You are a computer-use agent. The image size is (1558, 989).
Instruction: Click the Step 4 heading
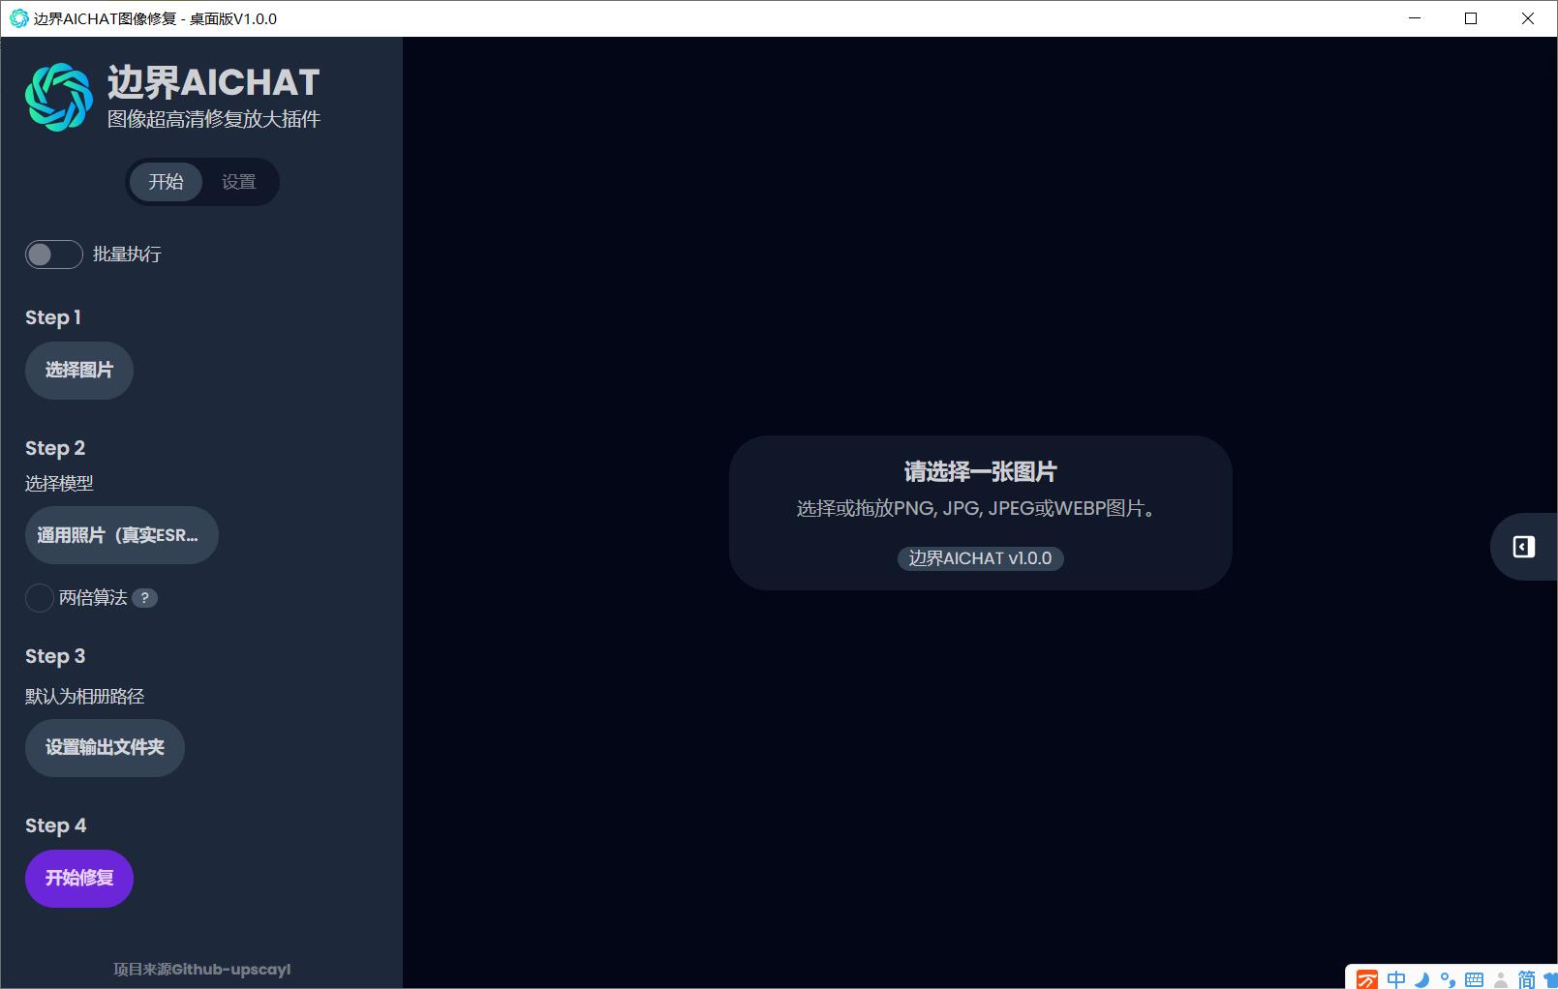[55, 825]
